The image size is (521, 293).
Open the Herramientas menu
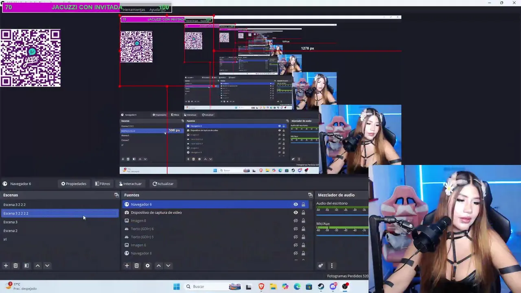click(134, 9)
